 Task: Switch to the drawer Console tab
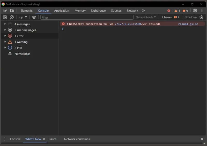tap(15, 139)
